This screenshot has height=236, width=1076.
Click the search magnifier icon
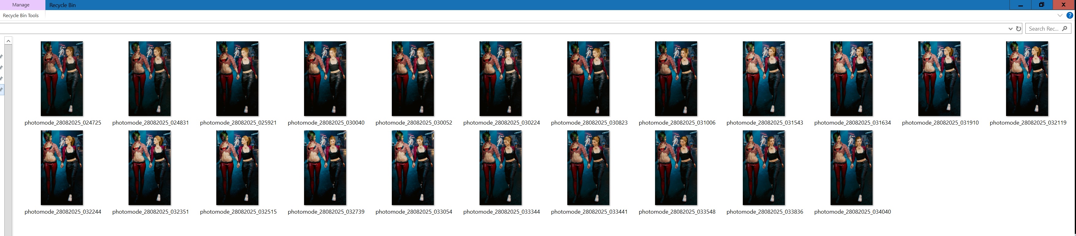pos(1064,28)
